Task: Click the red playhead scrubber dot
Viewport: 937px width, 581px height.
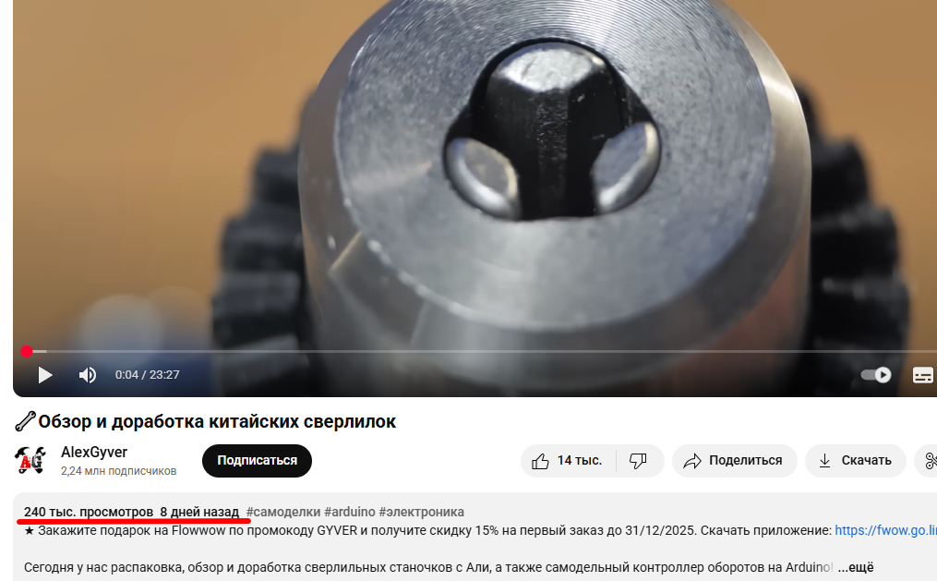Action: click(x=26, y=352)
